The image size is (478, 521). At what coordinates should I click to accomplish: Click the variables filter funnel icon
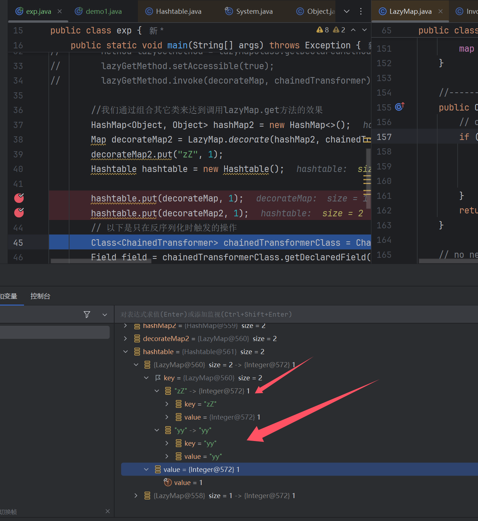pyautogui.click(x=87, y=314)
